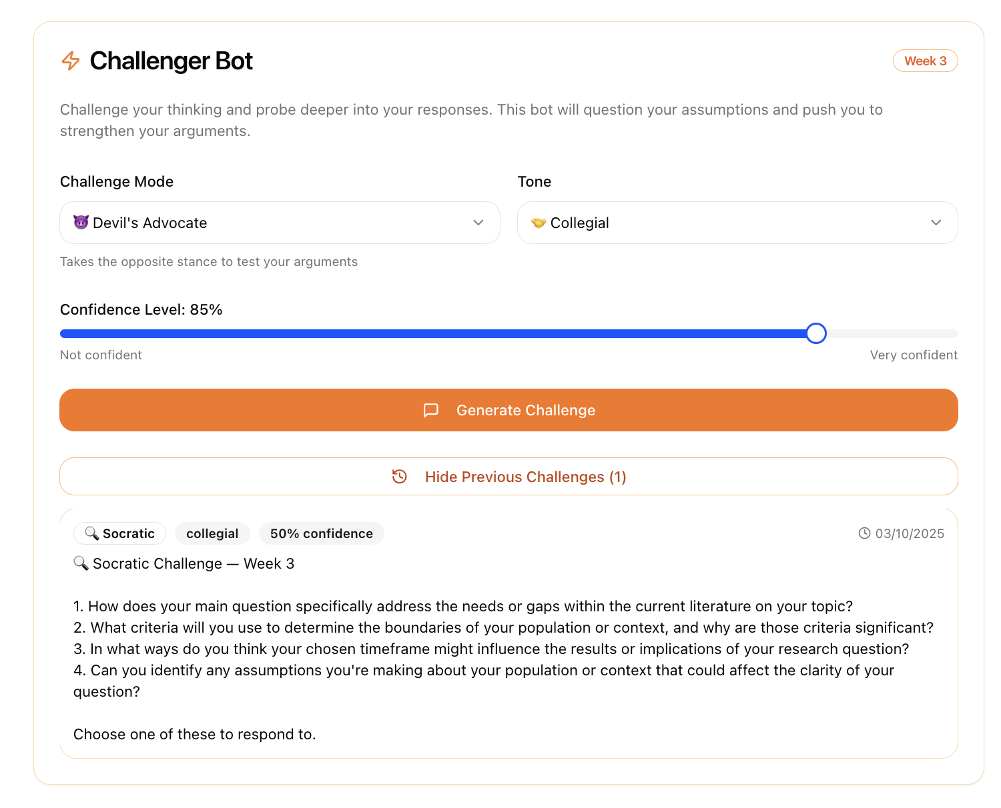Click the clock icon next to 03/10/2025

click(864, 533)
